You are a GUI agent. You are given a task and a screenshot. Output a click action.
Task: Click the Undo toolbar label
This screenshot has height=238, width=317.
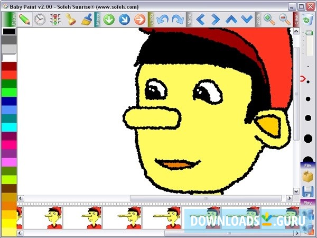(x=151, y=20)
